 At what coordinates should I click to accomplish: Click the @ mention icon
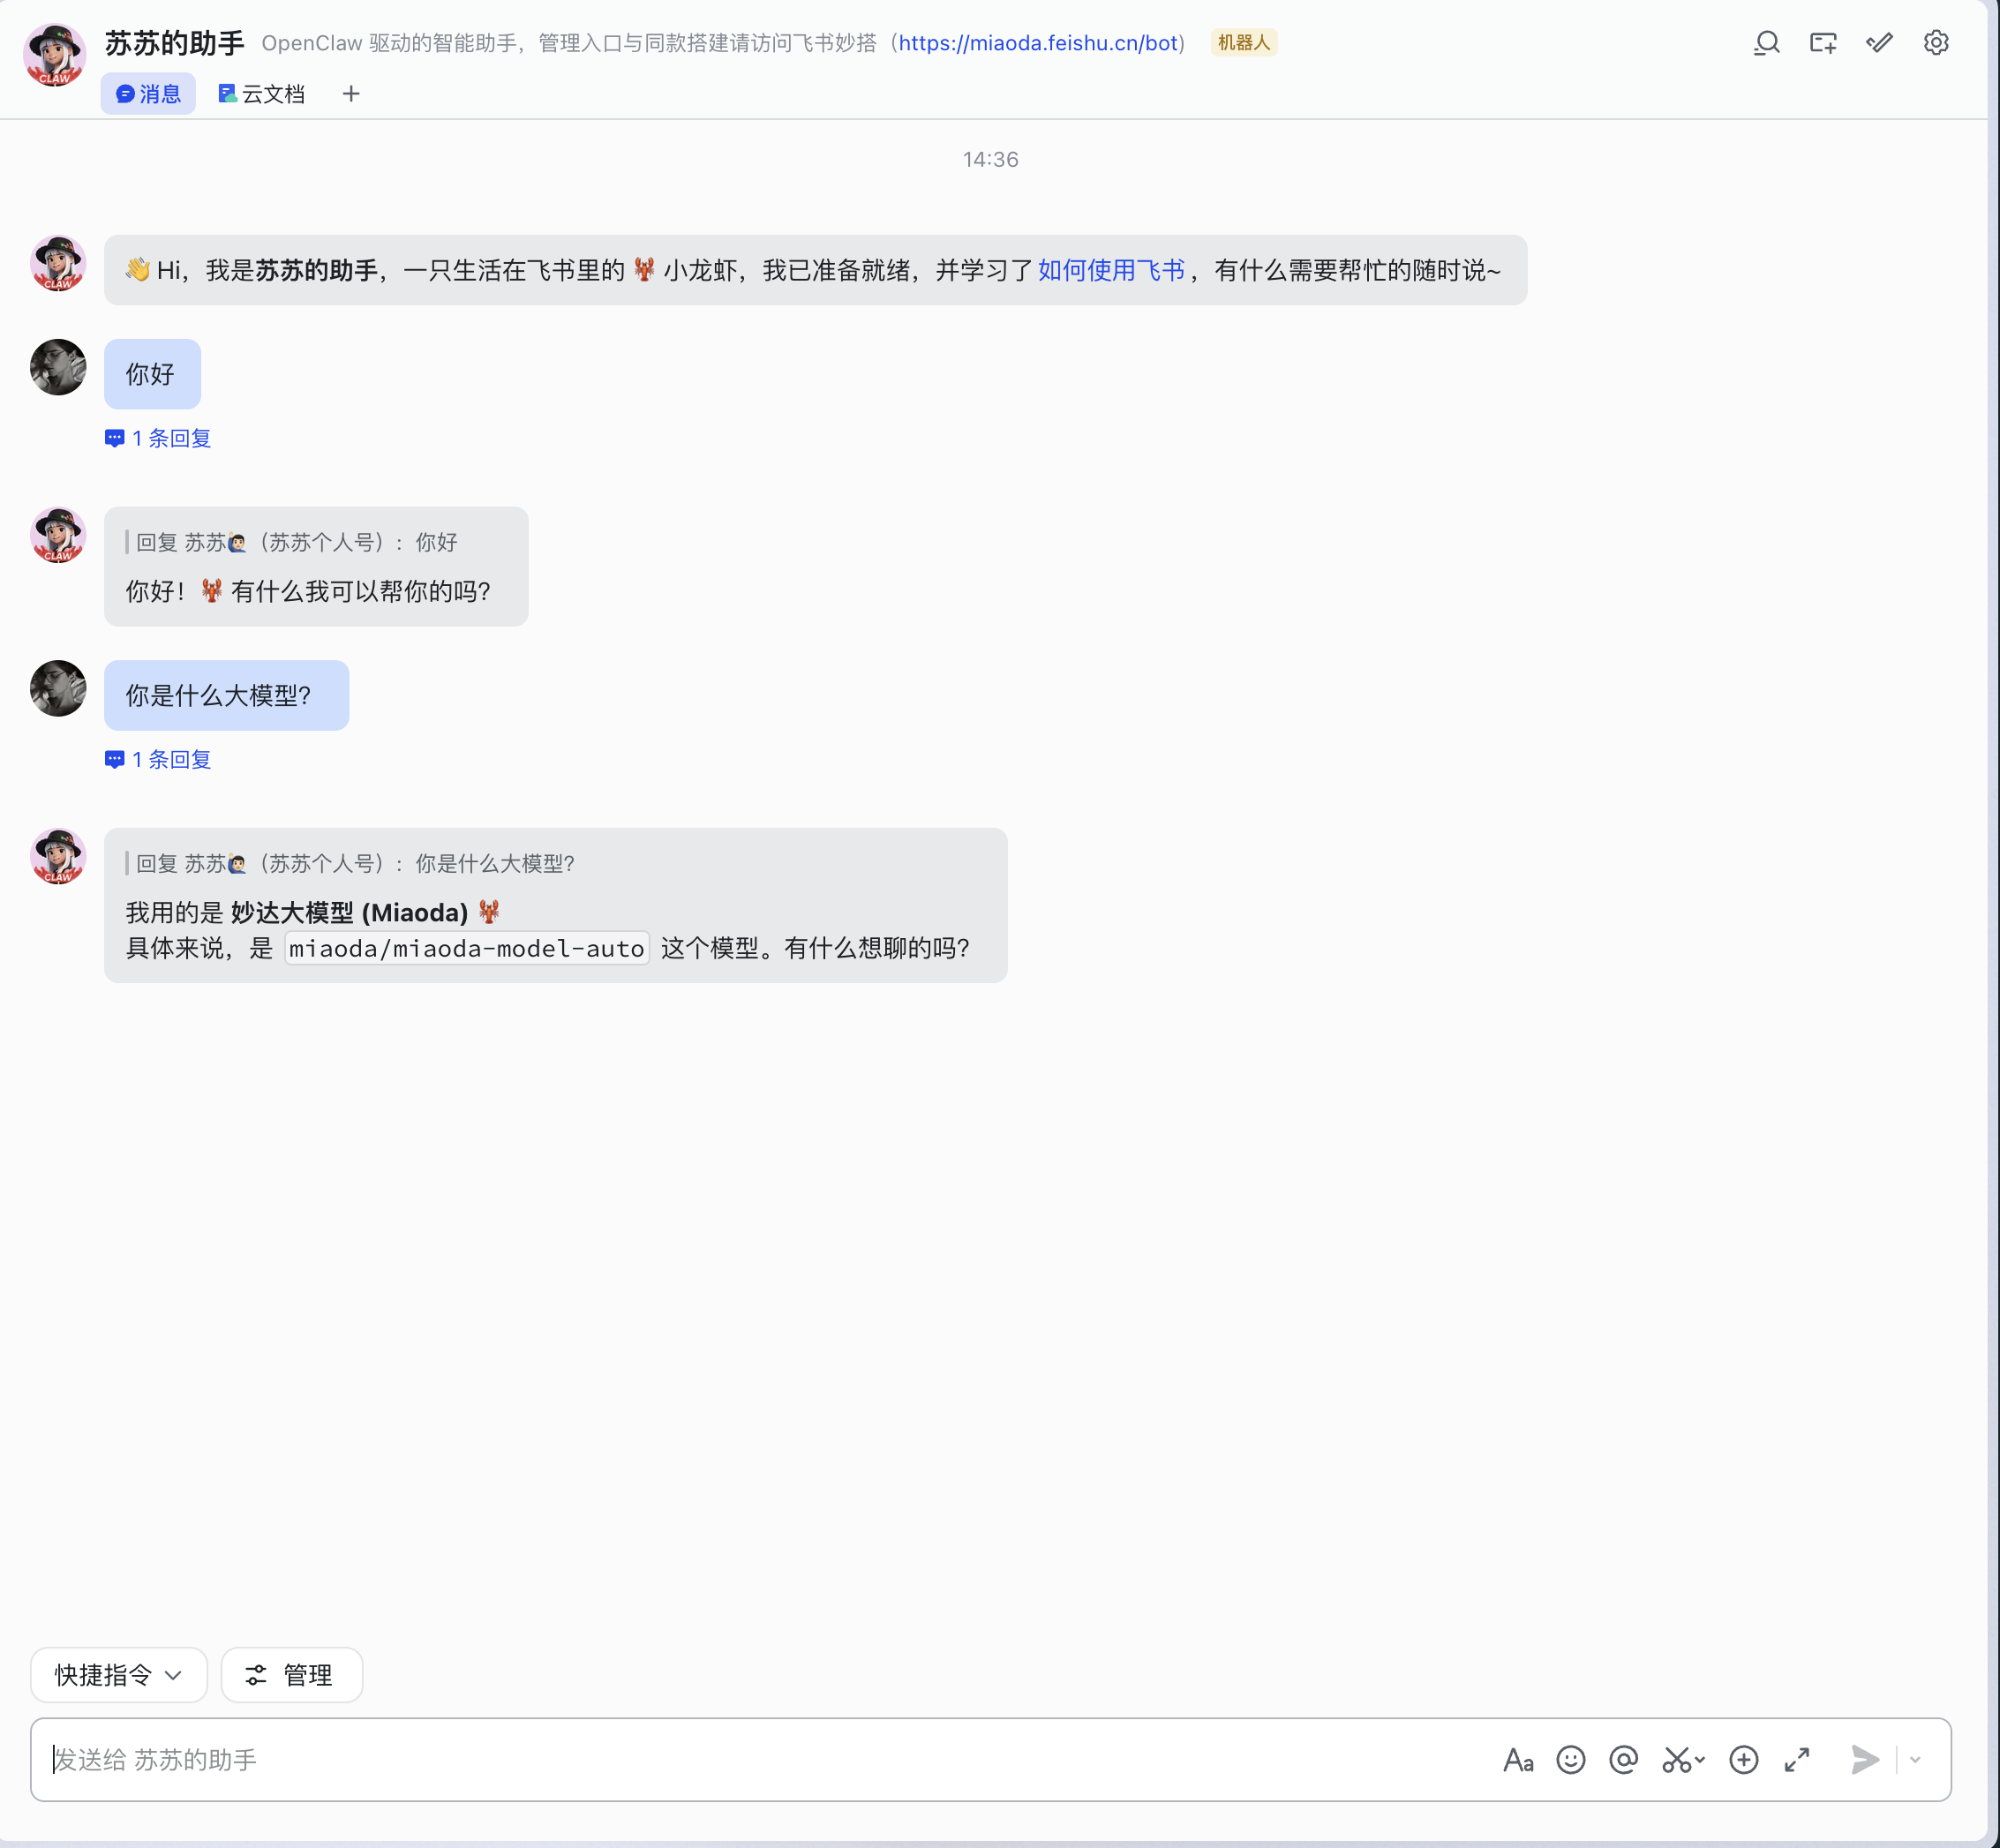(x=1624, y=1760)
